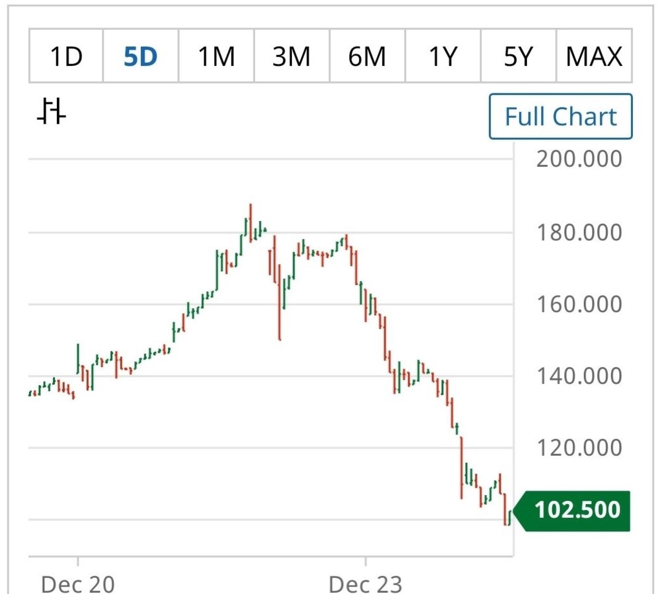
Task: Select the 5D time range tab
Action: tap(140, 56)
